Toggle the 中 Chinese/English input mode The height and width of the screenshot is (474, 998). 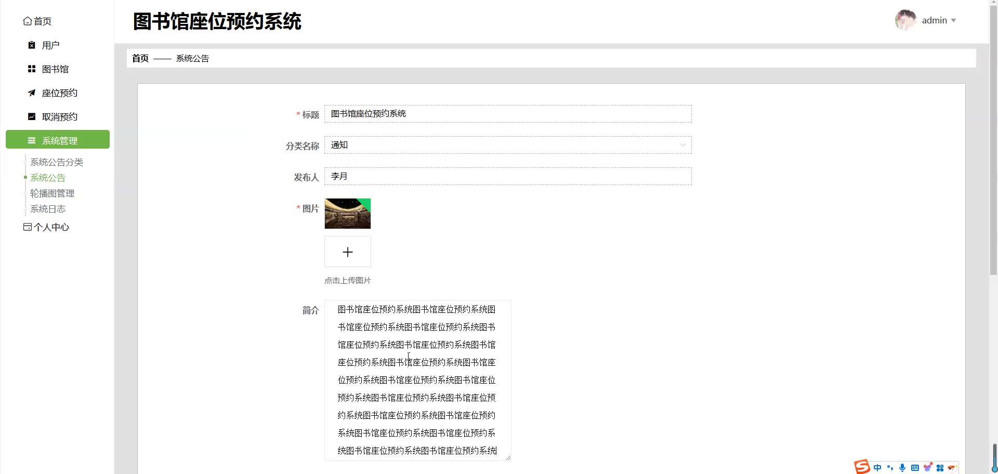pos(877,468)
